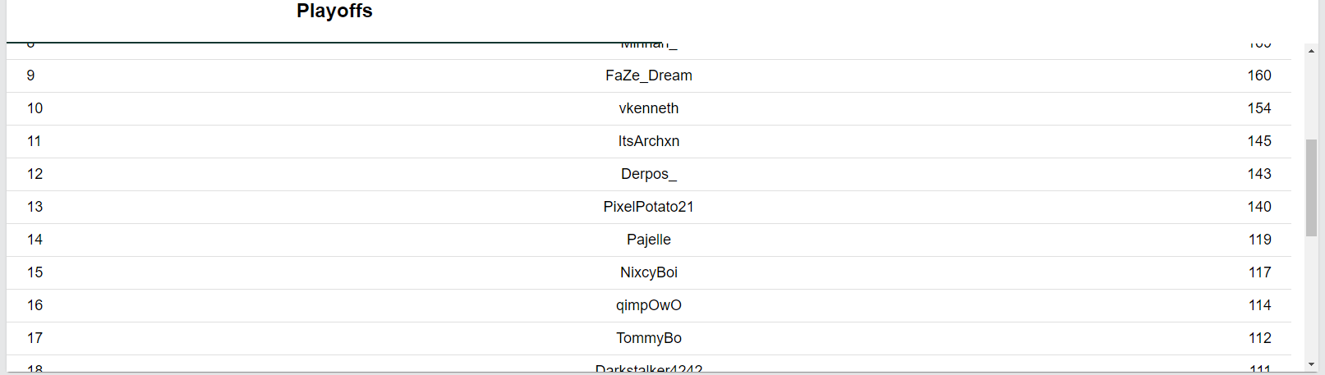Choose the qimpOwO row name
1325x375 pixels.
point(649,305)
